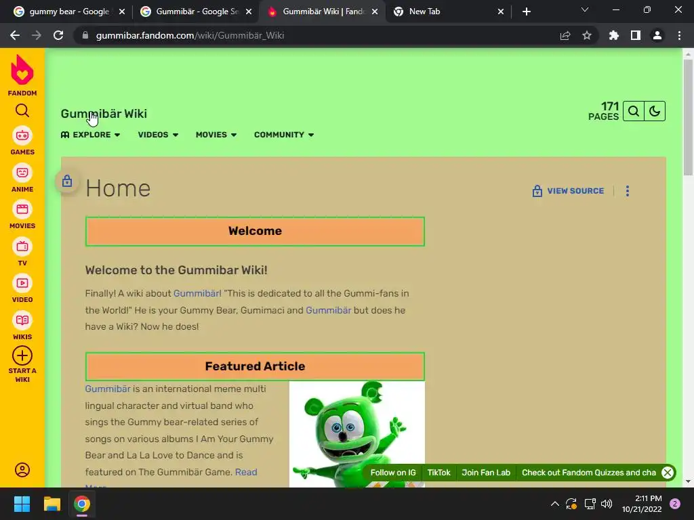Expand the wiki Movies dropdown menu
Screen dimensions: 694x520
tap(216, 135)
